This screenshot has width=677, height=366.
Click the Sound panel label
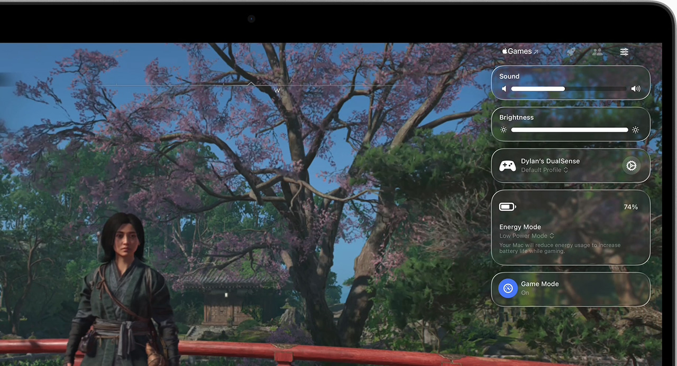(x=509, y=76)
